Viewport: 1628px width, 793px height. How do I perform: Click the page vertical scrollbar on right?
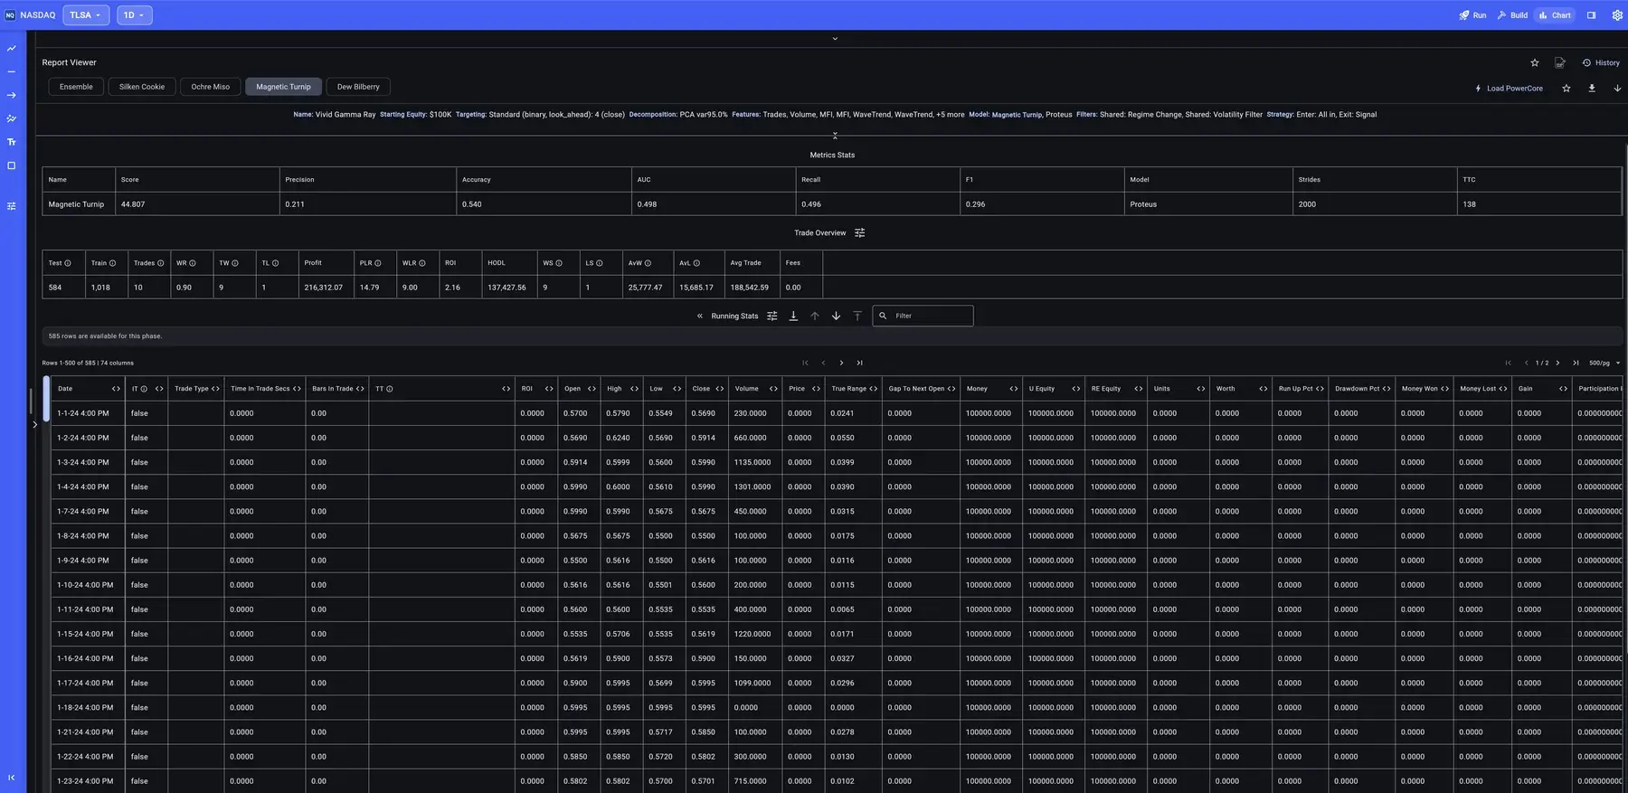tap(1626, 398)
